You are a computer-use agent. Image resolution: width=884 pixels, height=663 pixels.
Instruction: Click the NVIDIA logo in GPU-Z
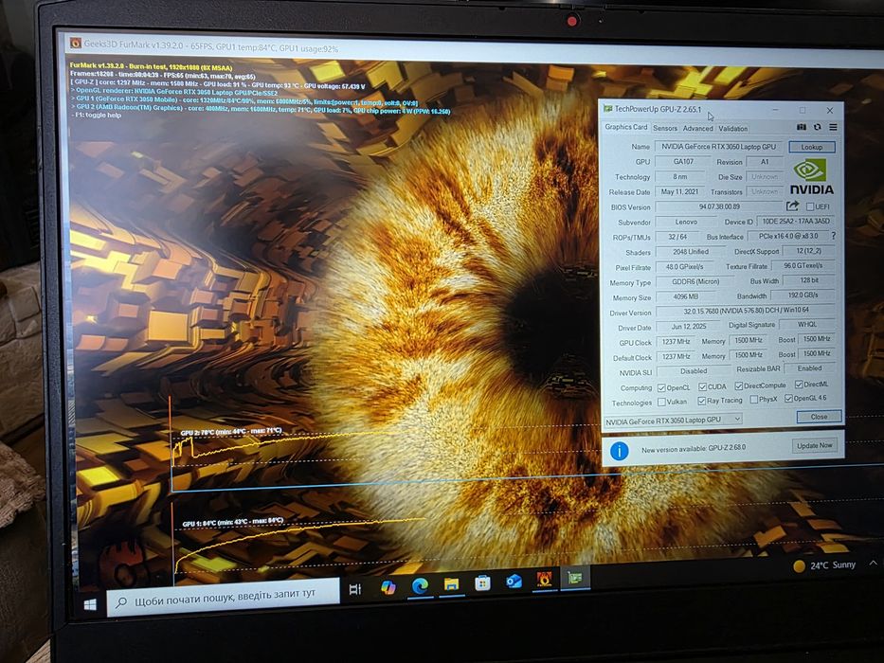[811, 176]
